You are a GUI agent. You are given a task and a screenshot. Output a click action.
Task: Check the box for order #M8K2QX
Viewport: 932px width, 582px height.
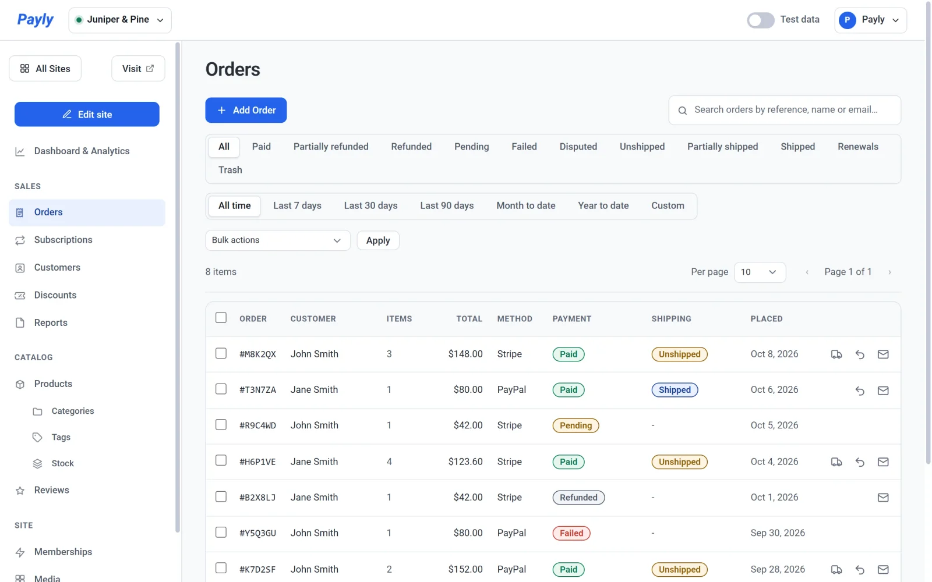coord(221,353)
